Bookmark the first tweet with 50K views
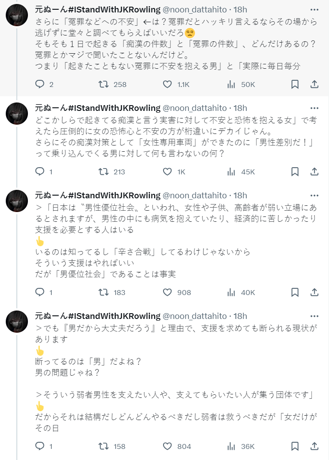 coord(295,84)
